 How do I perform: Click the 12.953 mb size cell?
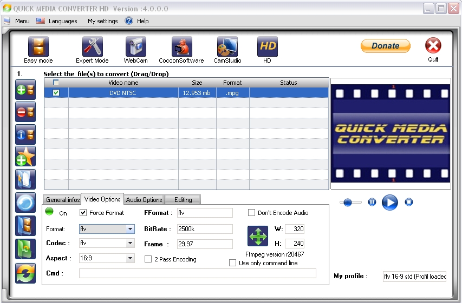tap(197, 93)
